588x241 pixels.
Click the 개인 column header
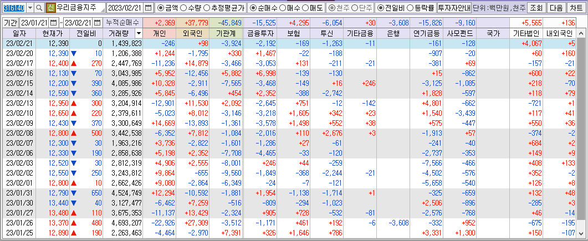point(160,34)
